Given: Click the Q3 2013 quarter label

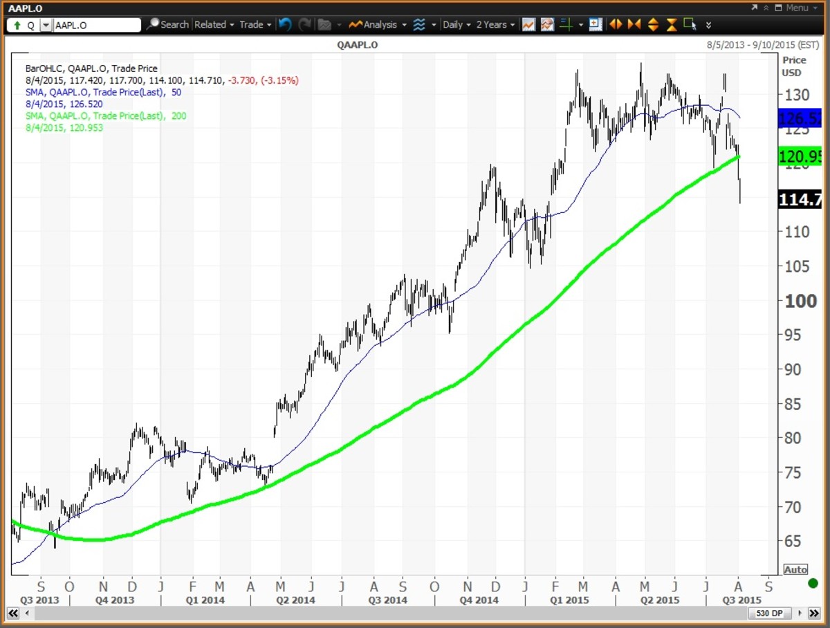Looking at the screenshot, I should [x=39, y=600].
